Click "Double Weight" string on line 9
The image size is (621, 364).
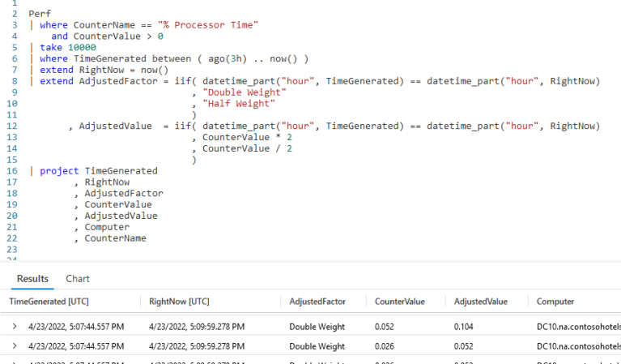[x=245, y=92]
